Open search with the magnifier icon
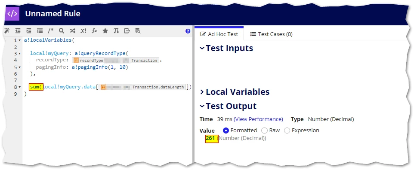 (62, 31)
